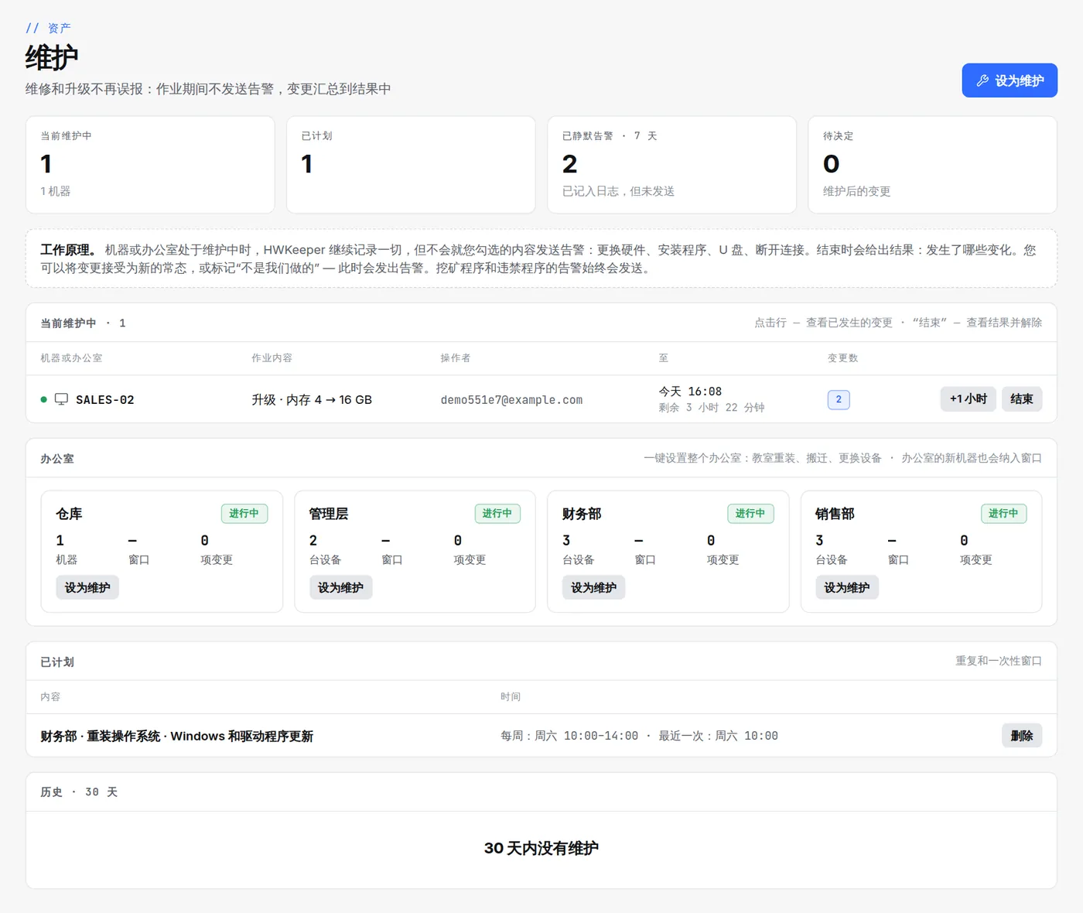Click the 30 天内没有维护 empty message
The width and height of the screenshot is (1083, 913).
pyautogui.click(x=541, y=848)
